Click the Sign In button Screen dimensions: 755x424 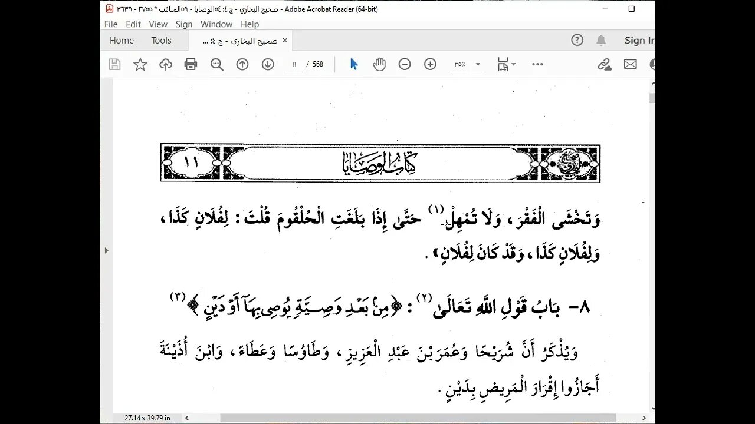pyautogui.click(x=639, y=40)
